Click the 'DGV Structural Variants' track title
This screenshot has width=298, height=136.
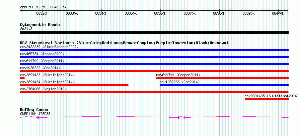(124, 43)
